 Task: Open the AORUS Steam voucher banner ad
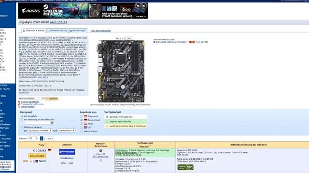tap(83, 11)
